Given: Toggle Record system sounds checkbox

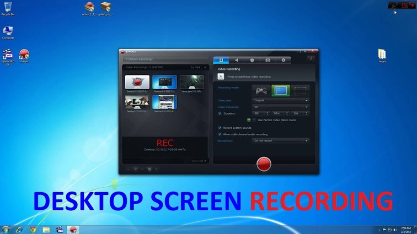Looking at the screenshot, I should (x=220, y=128).
